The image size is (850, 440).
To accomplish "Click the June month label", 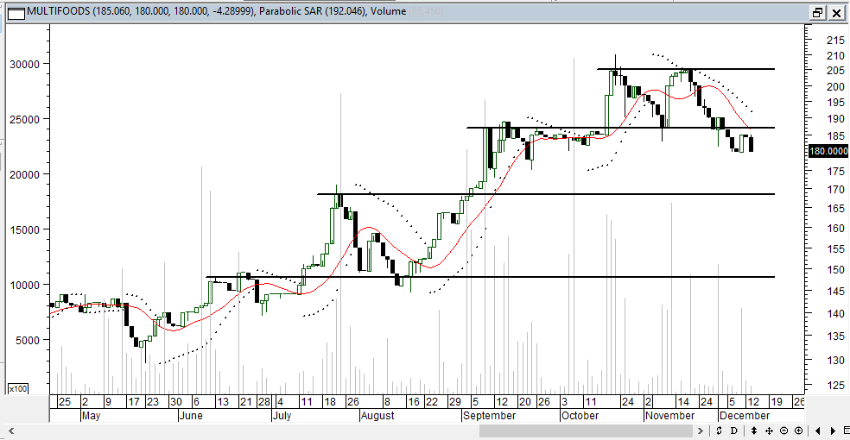I will coord(190,416).
